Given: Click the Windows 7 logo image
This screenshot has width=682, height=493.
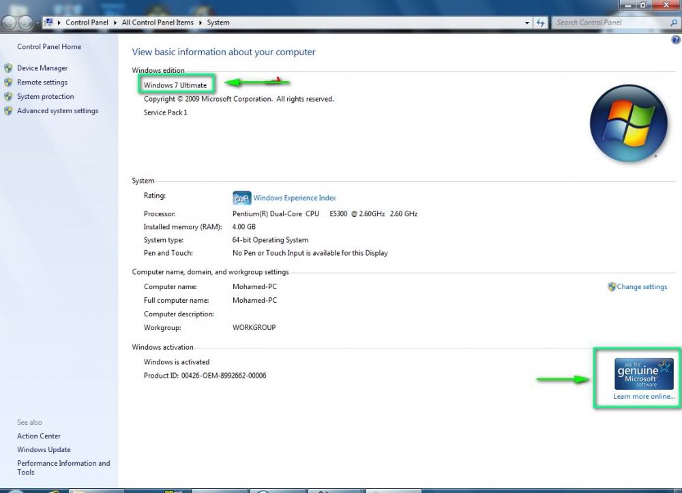Looking at the screenshot, I should pos(628,123).
